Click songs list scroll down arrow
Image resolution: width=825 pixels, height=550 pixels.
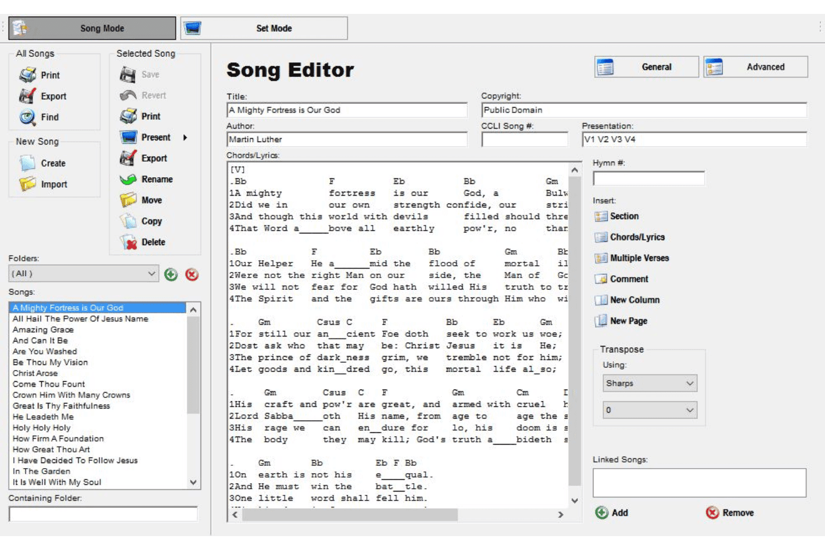click(x=193, y=483)
